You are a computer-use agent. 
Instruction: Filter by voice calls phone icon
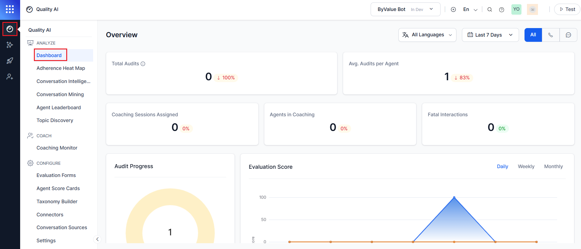coord(550,35)
